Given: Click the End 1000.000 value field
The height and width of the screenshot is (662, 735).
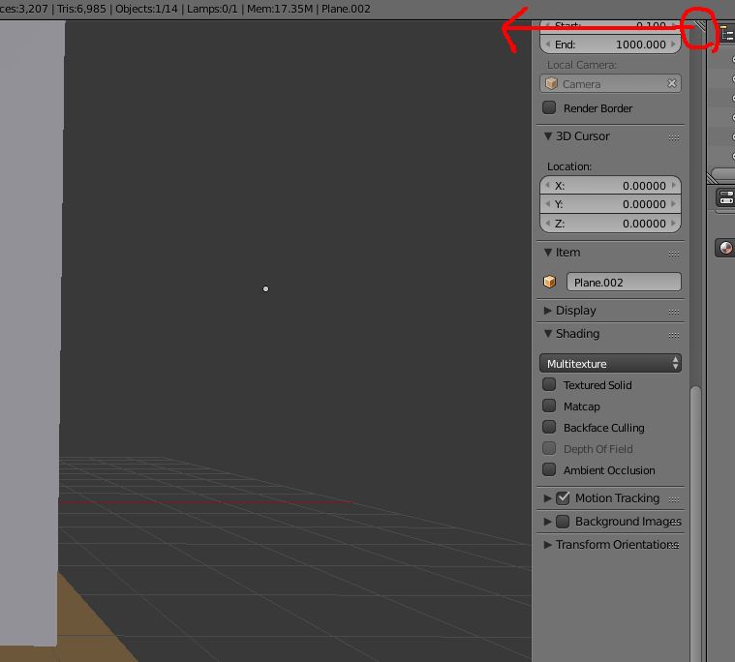Looking at the screenshot, I should (610, 45).
